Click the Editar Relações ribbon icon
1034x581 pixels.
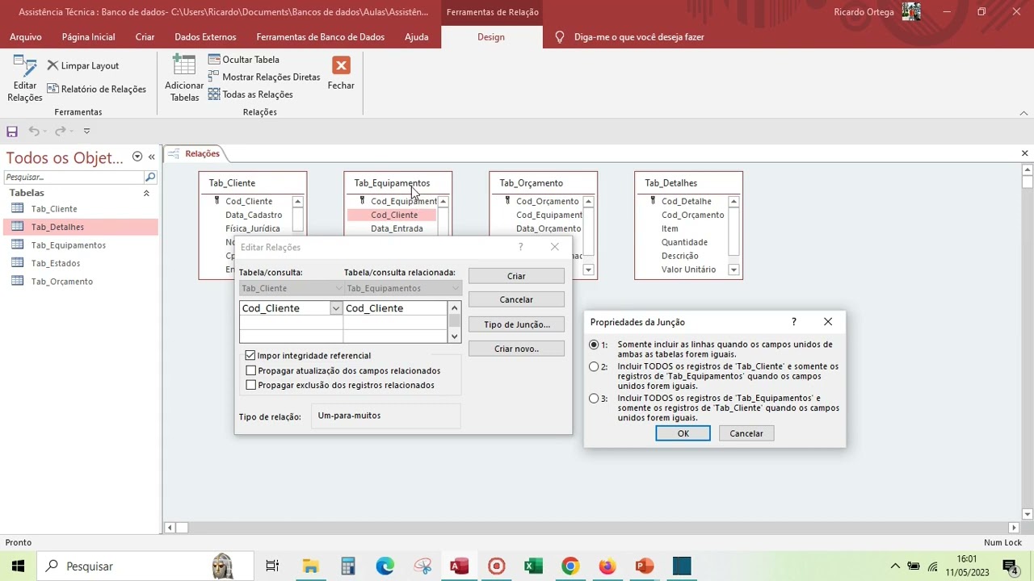(x=25, y=78)
